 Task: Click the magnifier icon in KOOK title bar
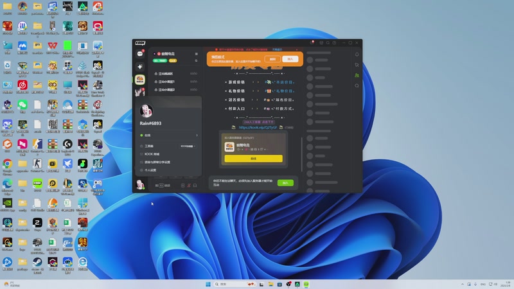pos(328,43)
